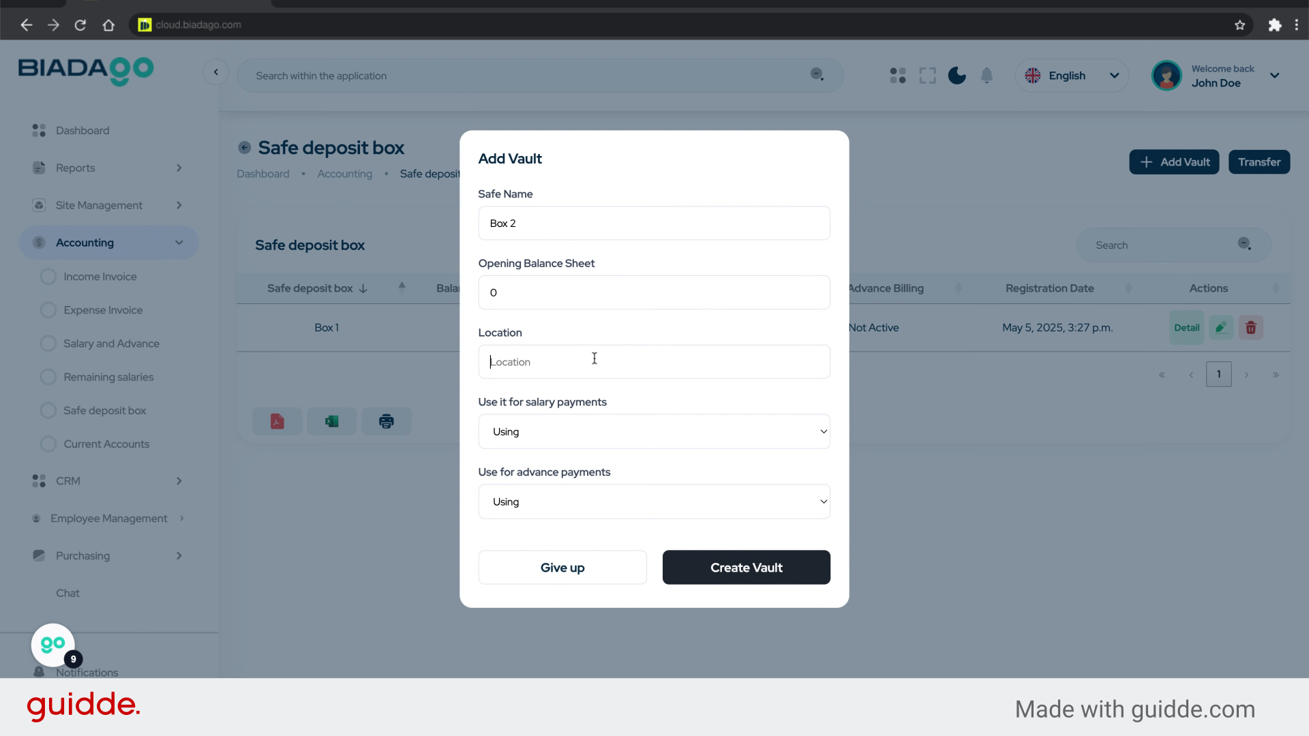This screenshot has width=1309, height=736.
Task: Expand the Reports sidebar menu
Action: point(109,168)
